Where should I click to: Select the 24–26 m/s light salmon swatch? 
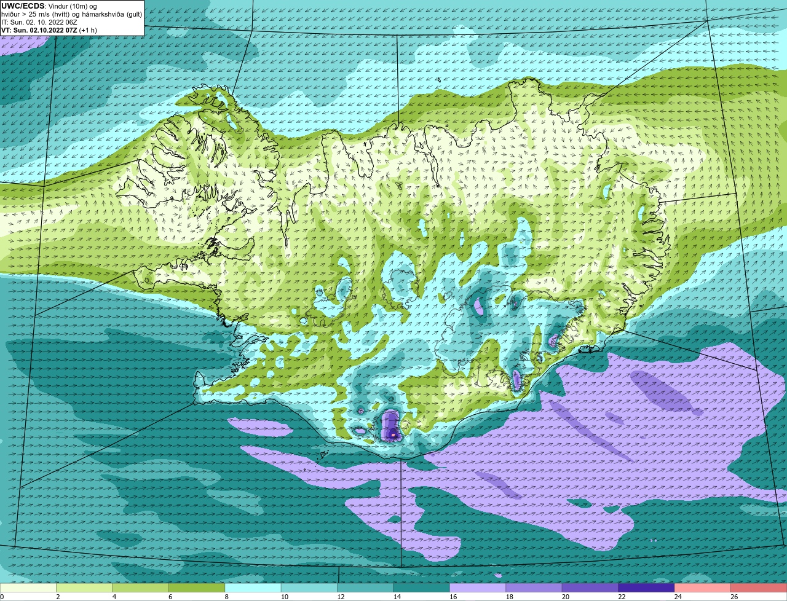click(x=703, y=587)
